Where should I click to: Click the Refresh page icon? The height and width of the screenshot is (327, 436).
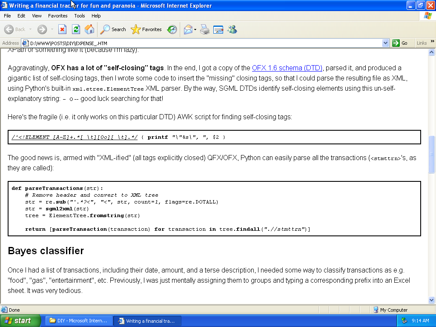point(76,29)
